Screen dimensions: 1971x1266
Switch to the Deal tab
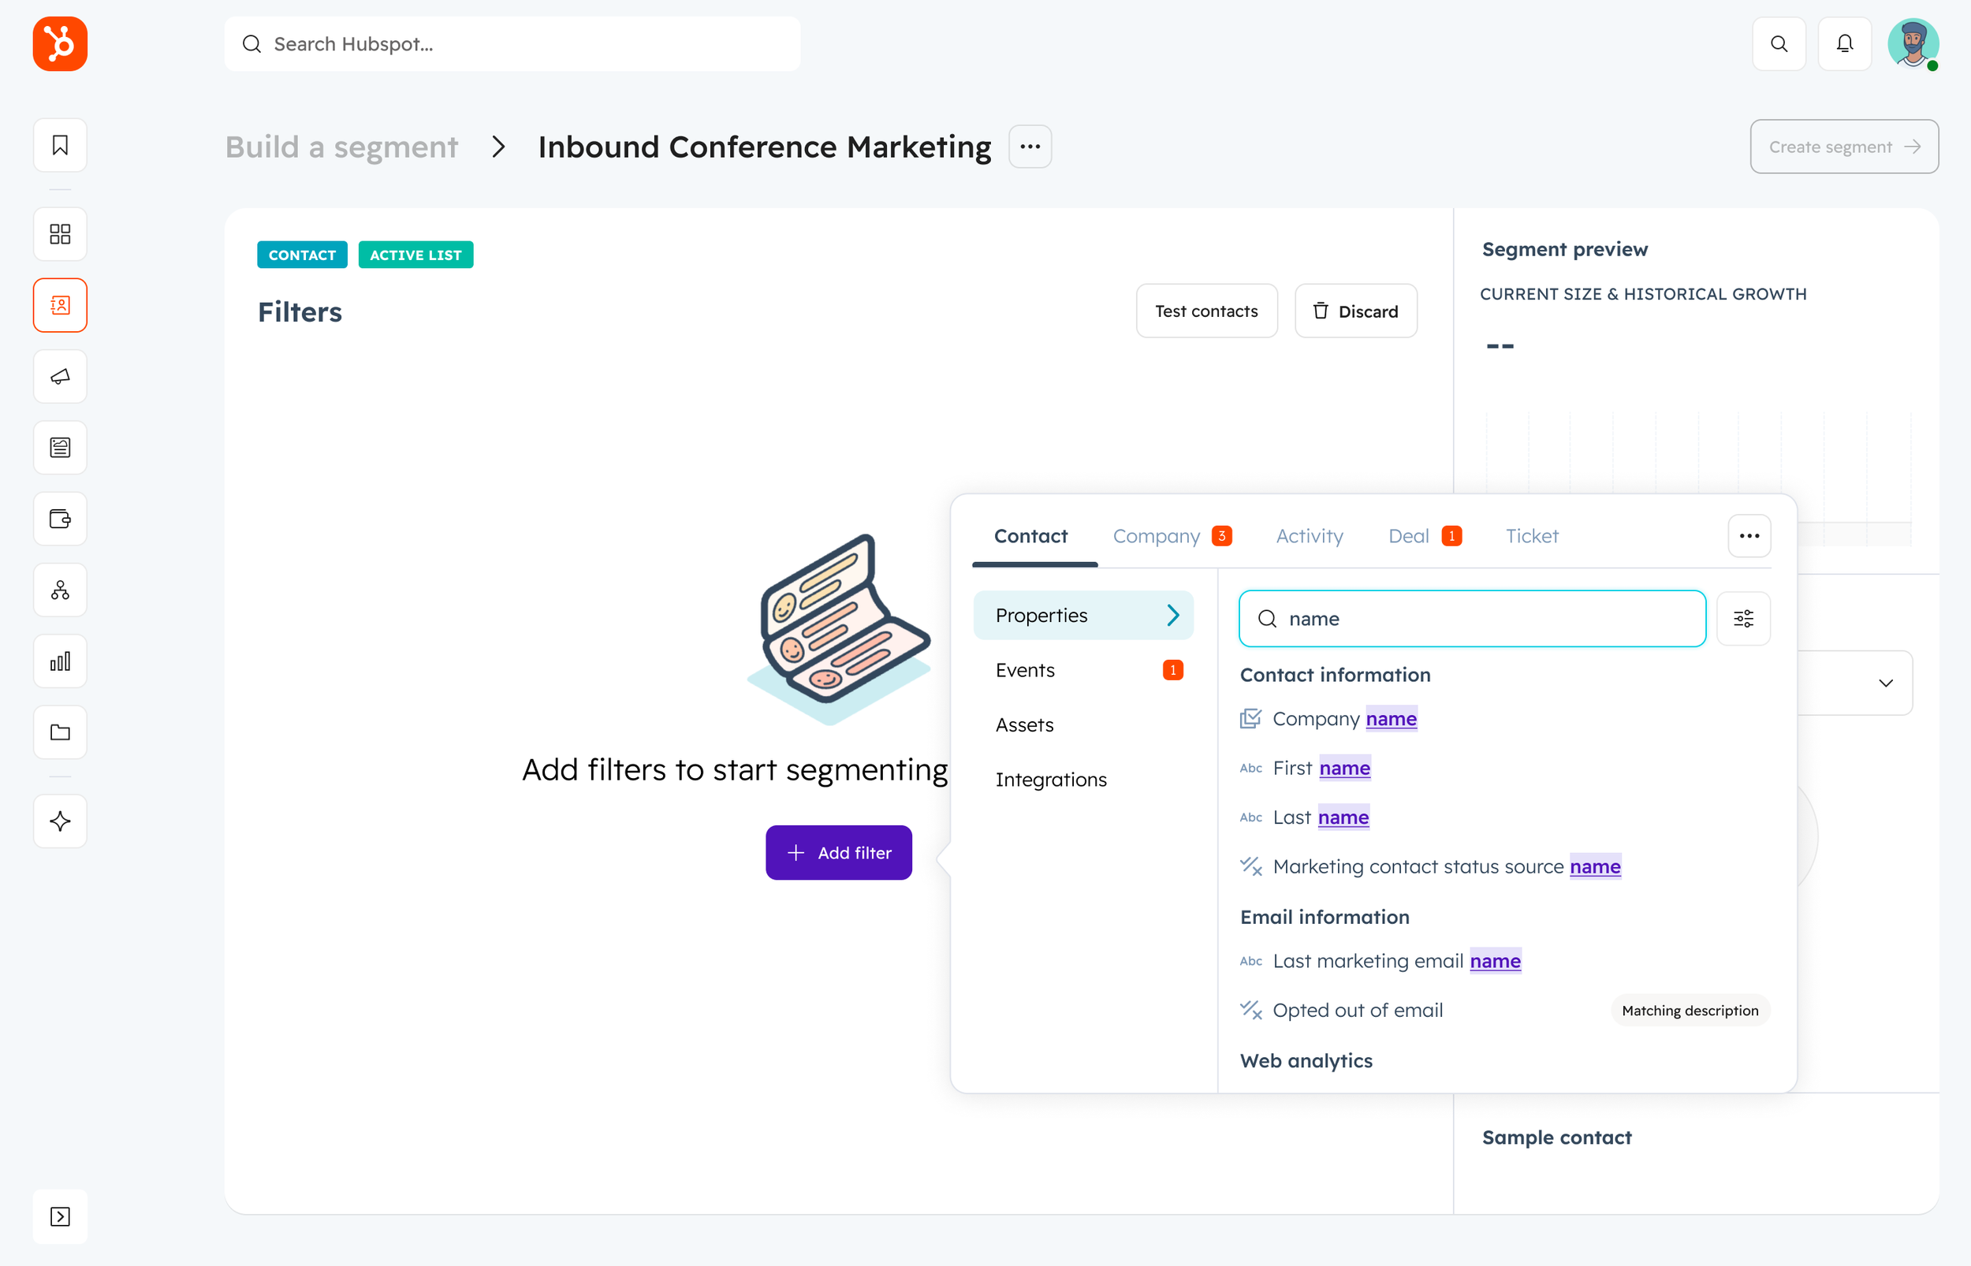pos(1409,536)
